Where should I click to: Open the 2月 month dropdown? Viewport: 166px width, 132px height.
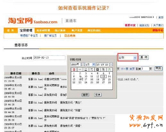tap(90, 64)
